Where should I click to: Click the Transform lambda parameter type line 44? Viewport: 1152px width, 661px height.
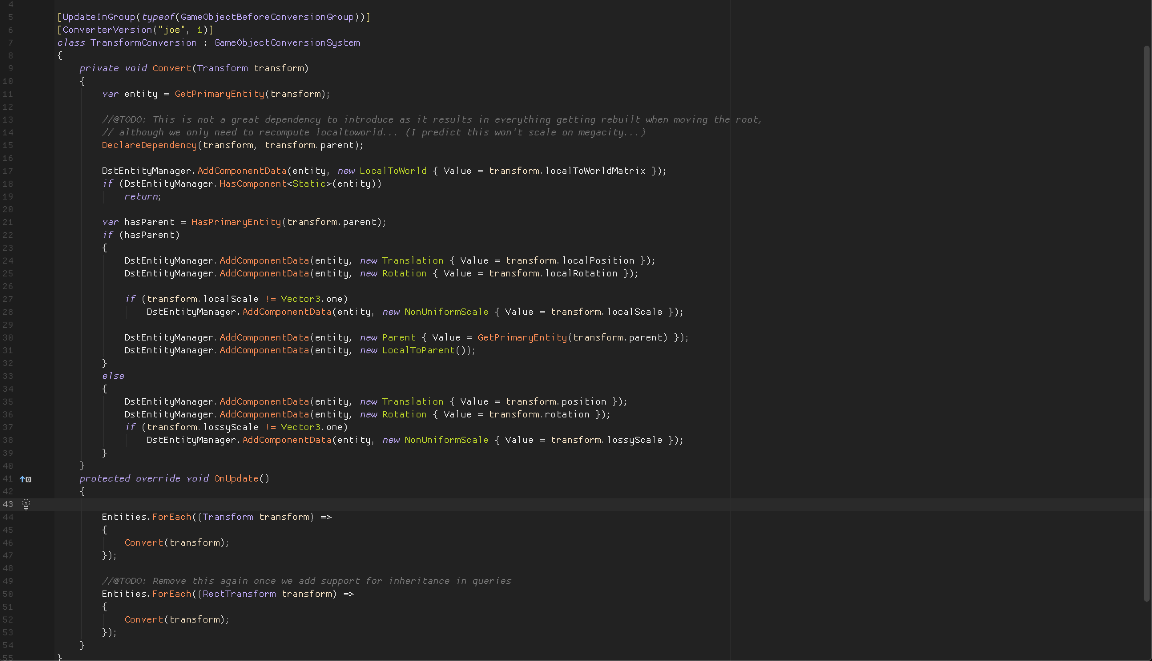pyautogui.click(x=228, y=517)
